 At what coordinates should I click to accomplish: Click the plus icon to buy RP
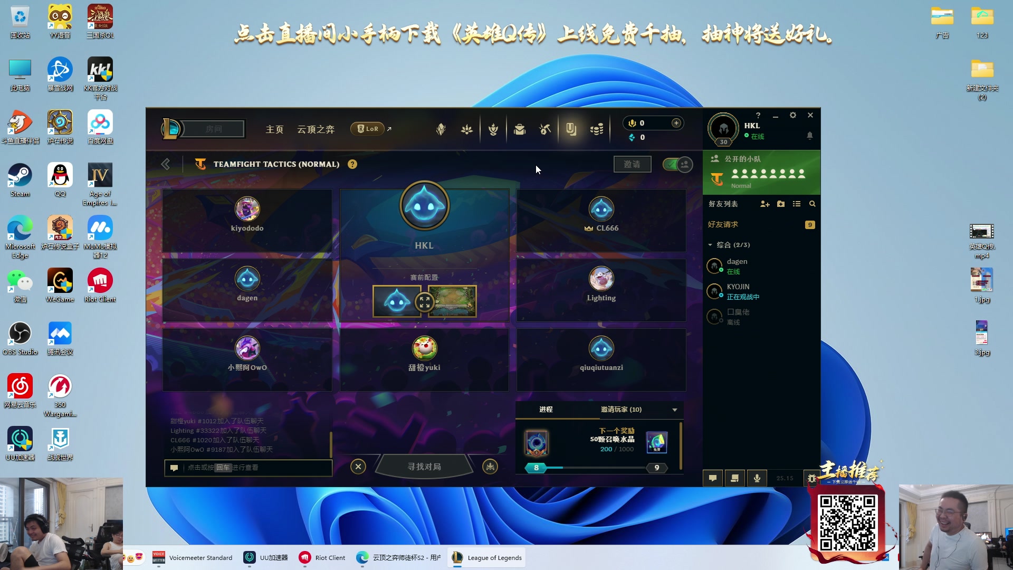(x=676, y=123)
